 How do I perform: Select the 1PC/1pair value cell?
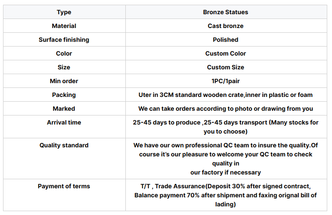pyautogui.click(x=226, y=81)
